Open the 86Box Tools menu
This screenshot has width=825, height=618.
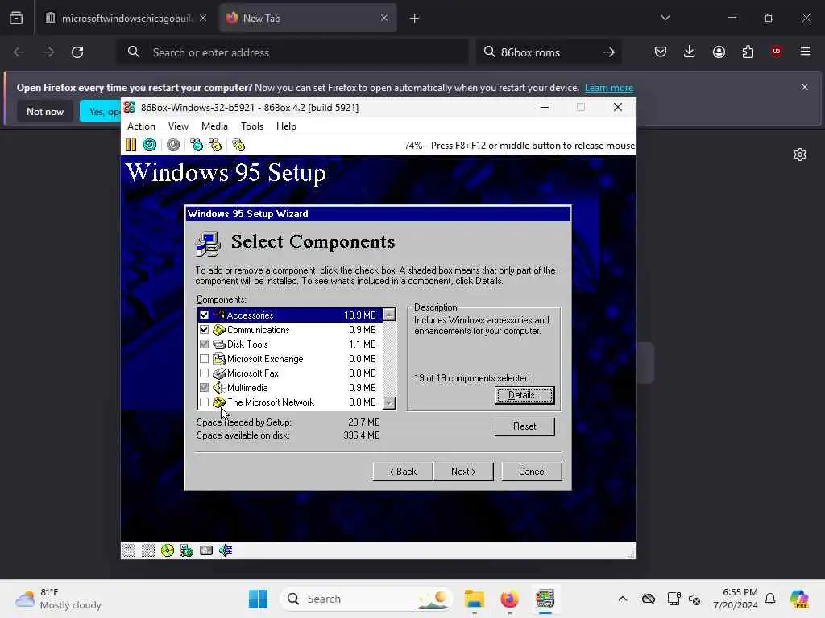point(252,126)
